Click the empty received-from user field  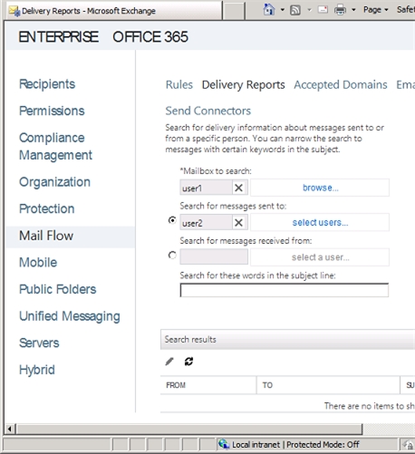coord(214,257)
